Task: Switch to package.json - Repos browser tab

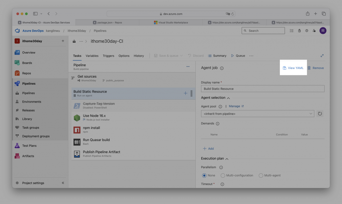Action: [x=107, y=22]
